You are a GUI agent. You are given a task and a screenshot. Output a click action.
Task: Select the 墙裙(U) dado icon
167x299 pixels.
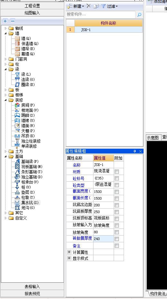click(17, 120)
